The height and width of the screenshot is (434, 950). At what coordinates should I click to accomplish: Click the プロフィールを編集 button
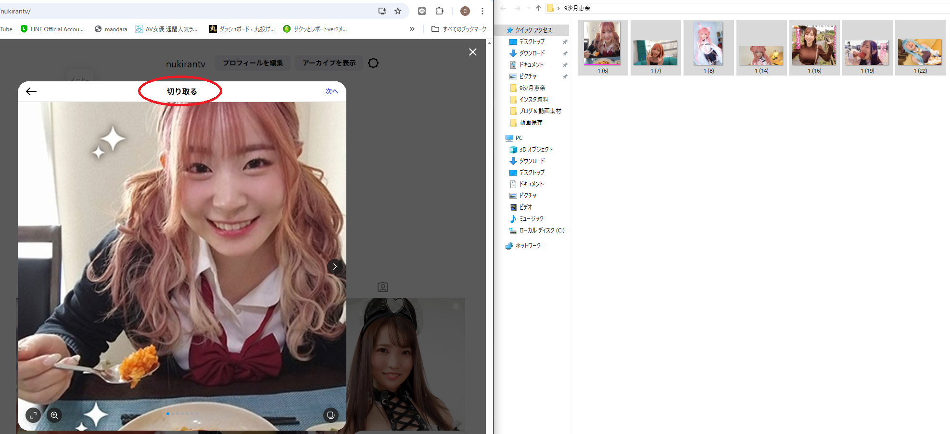pyautogui.click(x=253, y=63)
